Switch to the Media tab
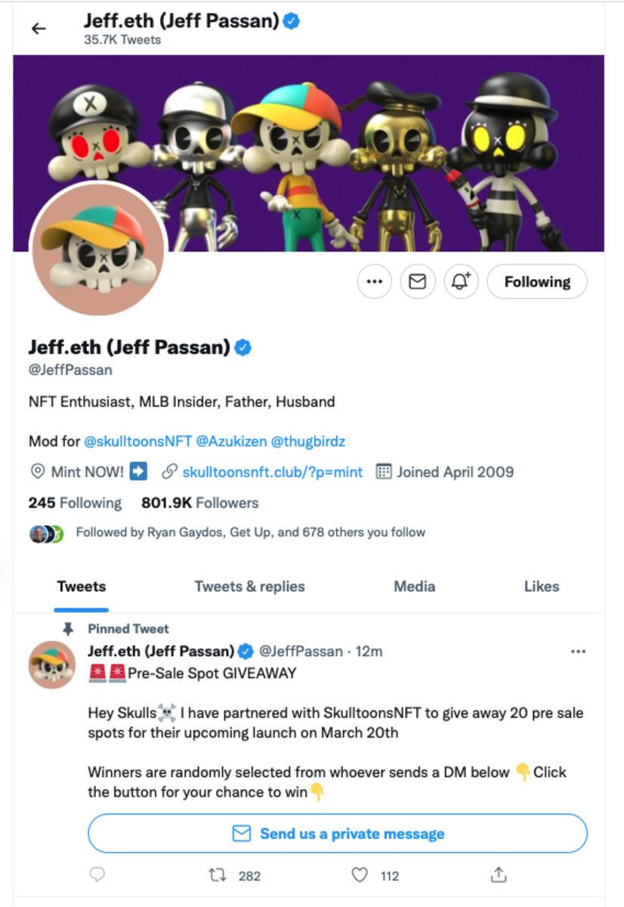The width and height of the screenshot is (624, 907). coord(414,587)
